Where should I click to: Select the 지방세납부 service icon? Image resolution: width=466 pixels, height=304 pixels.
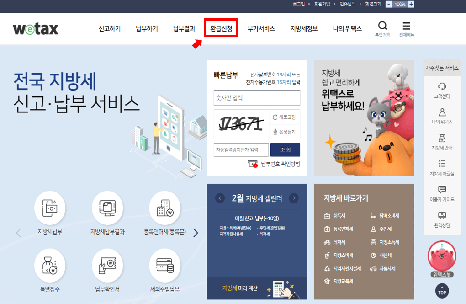coord(50,207)
